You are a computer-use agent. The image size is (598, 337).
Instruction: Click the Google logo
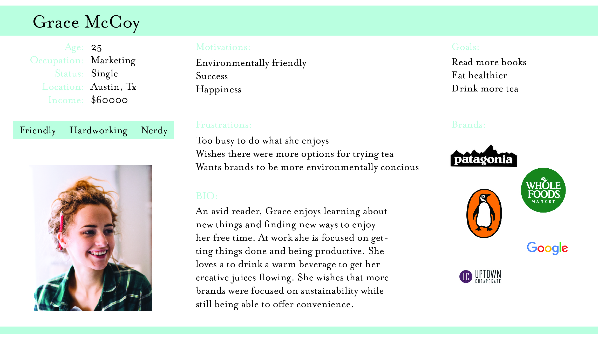click(547, 248)
